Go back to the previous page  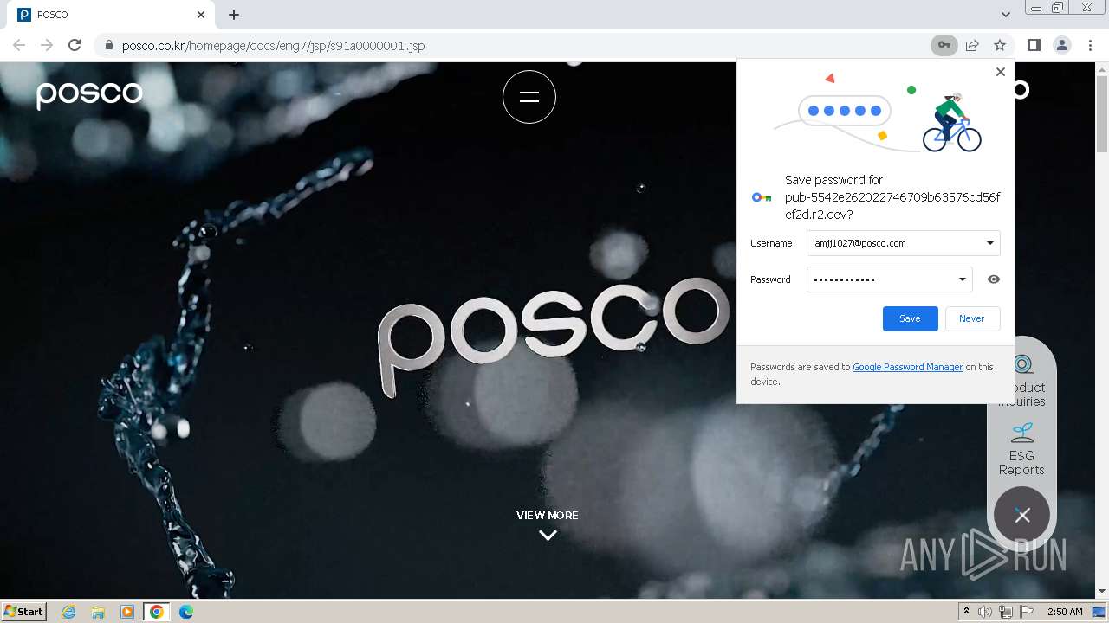[19, 45]
